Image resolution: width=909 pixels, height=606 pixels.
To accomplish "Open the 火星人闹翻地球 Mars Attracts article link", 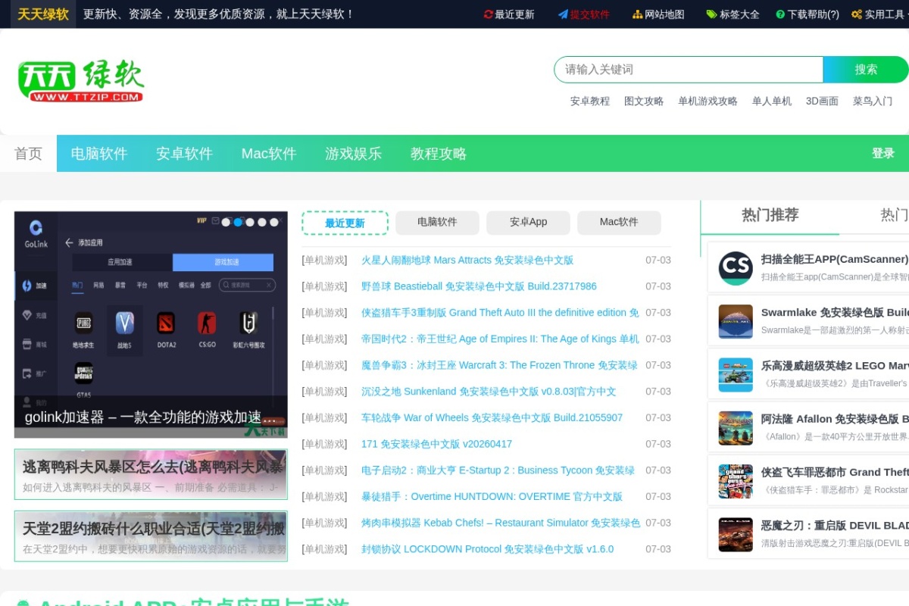I will [467, 260].
